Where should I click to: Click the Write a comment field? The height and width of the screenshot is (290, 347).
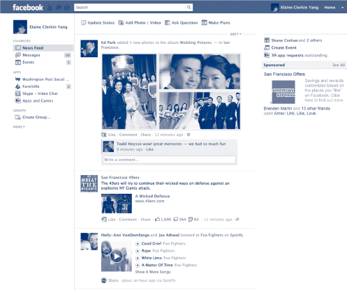(x=169, y=160)
